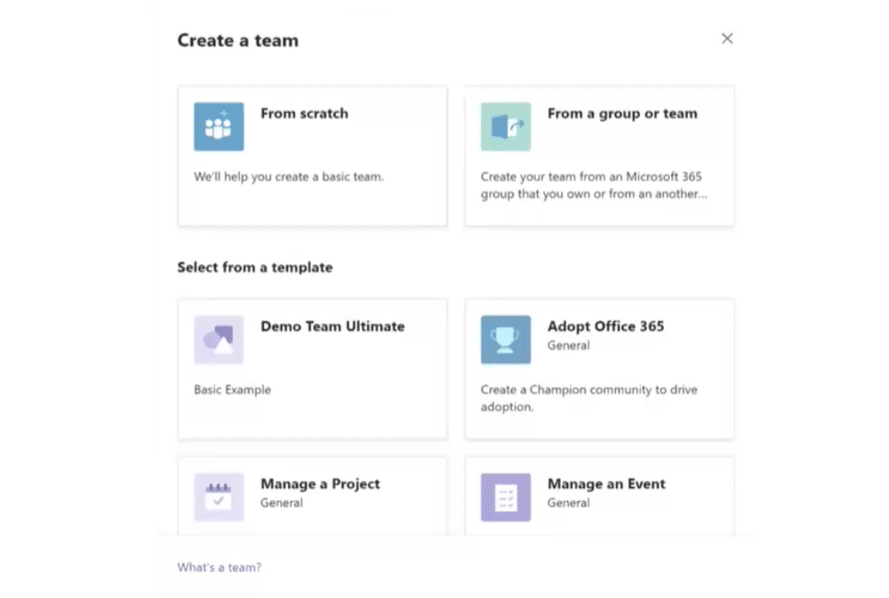The width and height of the screenshot is (889, 598).
Task: Click "We'll help you create a basic team" text
Action: click(289, 177)
